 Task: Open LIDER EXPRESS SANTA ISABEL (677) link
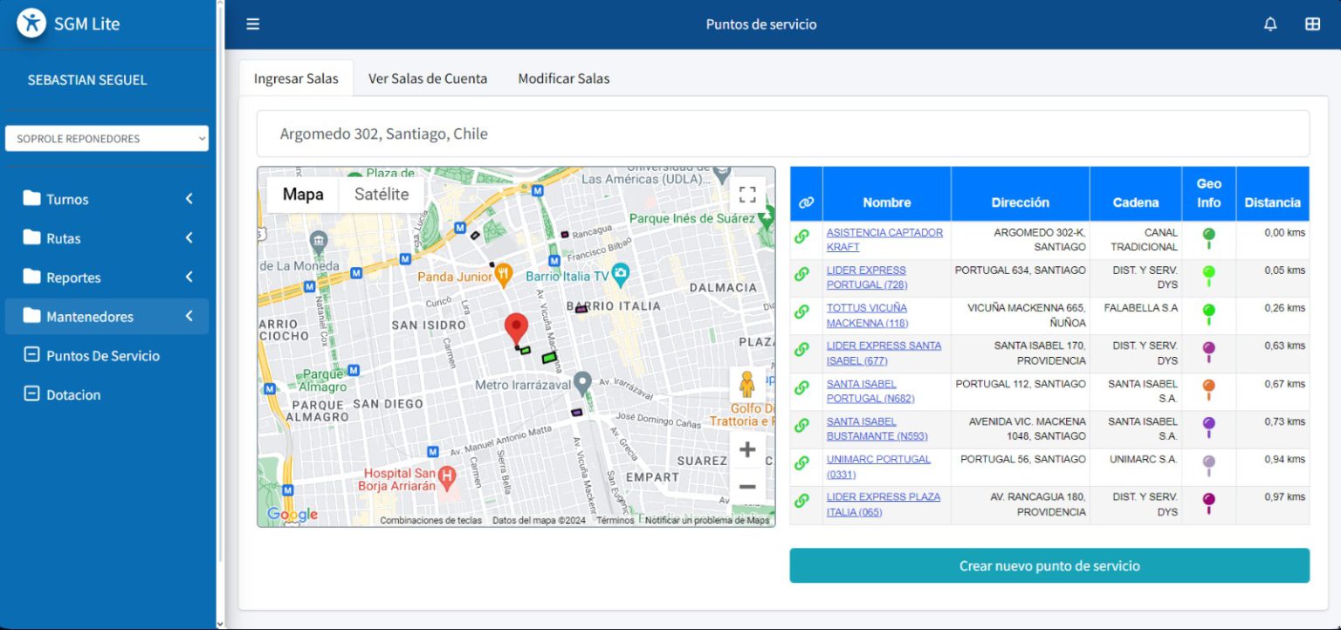tap(884, 353)
